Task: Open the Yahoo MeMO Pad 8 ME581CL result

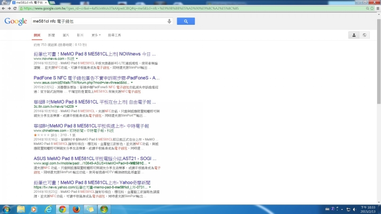Action: coord(92,182)
